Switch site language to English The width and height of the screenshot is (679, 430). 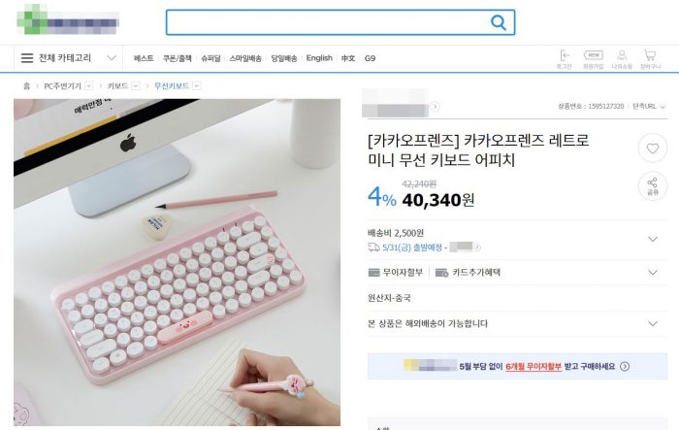pos(319,58)
